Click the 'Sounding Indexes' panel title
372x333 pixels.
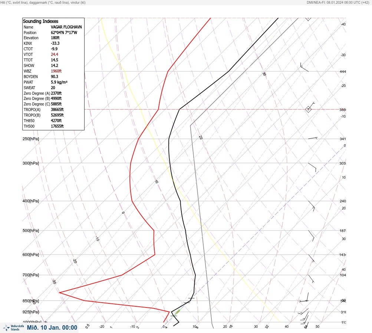pyautogui.click(x=40, y=21)
